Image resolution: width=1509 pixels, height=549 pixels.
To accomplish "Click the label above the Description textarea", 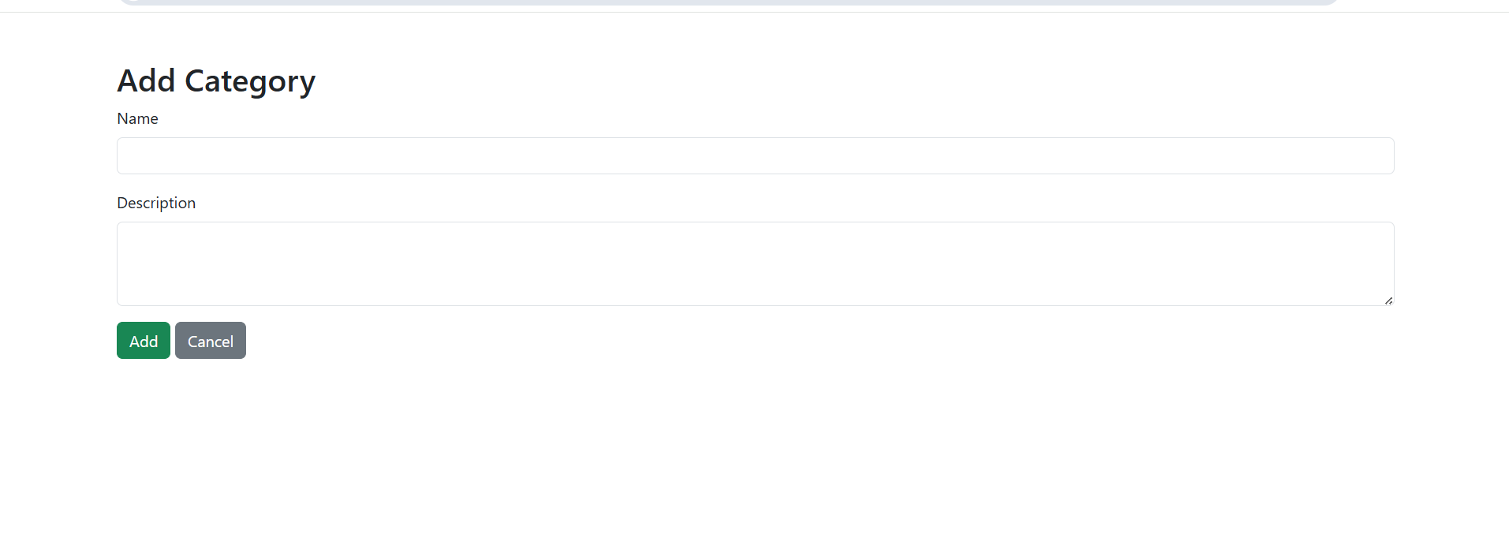I will click(x=156, y=204).
